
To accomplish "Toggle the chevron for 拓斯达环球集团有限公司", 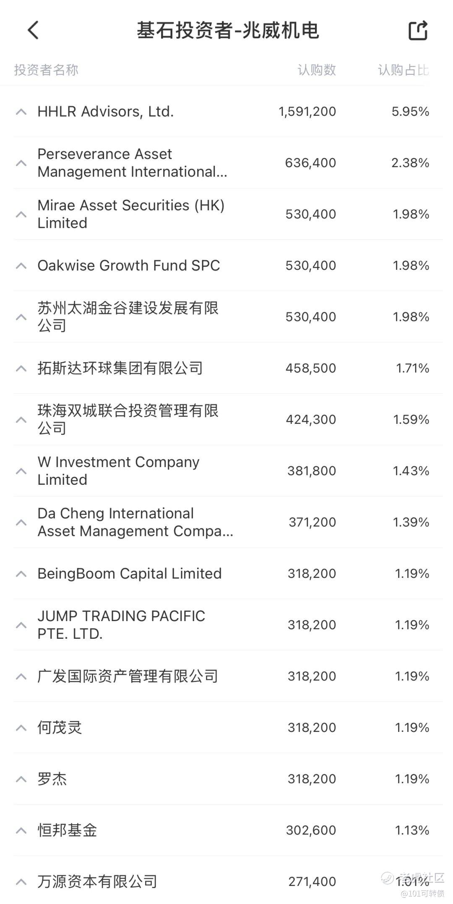I will (21, 368).
